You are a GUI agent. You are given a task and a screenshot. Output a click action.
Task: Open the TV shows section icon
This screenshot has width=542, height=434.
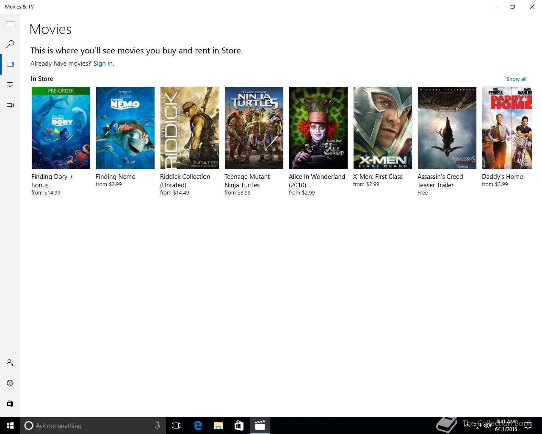[10, 85]
